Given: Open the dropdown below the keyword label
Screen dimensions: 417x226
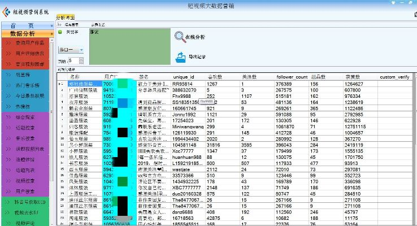Looking at the screenshot, I should coord(81,50).
